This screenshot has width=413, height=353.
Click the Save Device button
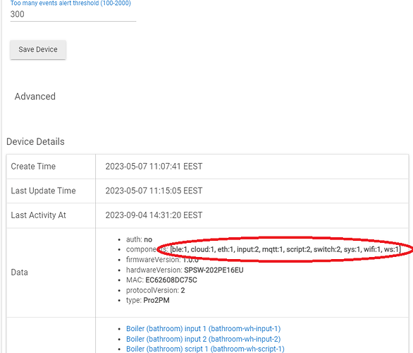click(38, 49)
